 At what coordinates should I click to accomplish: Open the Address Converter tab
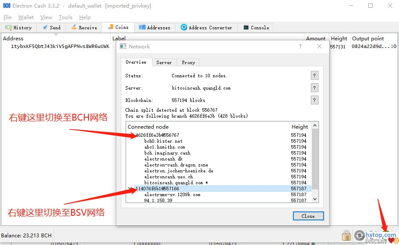click(207, 28)
